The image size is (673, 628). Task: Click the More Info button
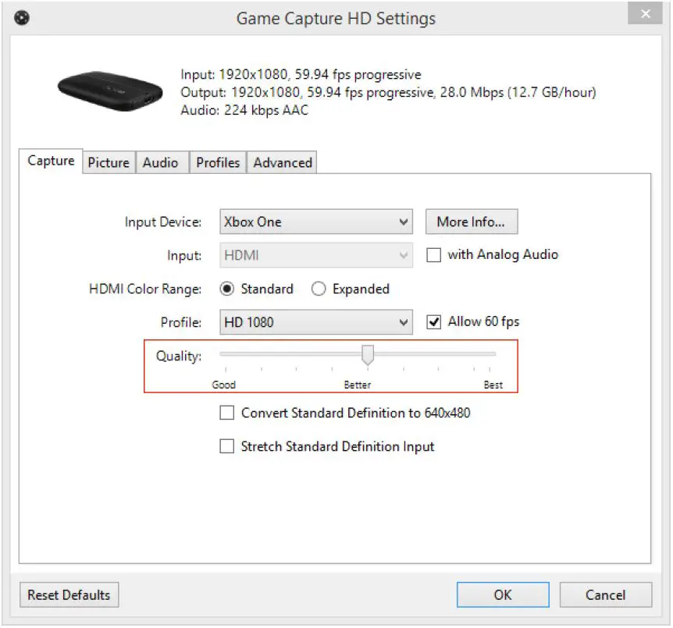click(471, 222)
